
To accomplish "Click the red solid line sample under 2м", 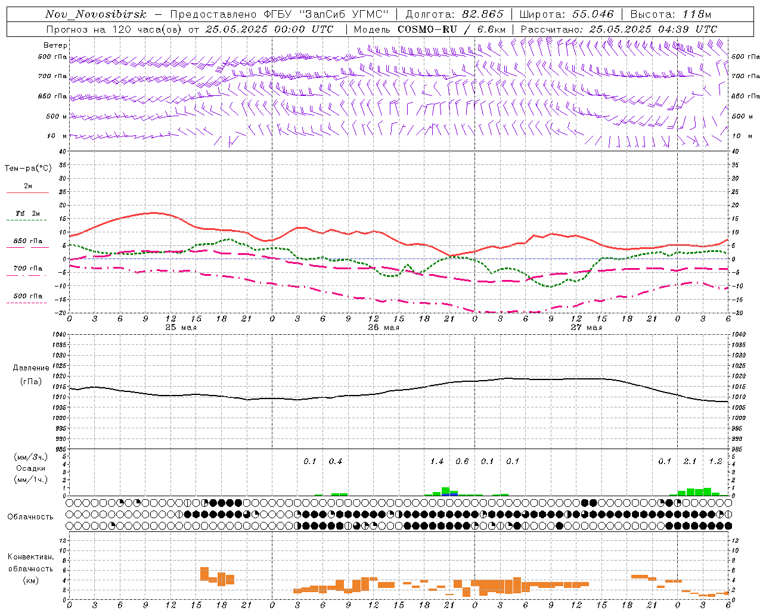I will tap(27, 193).
